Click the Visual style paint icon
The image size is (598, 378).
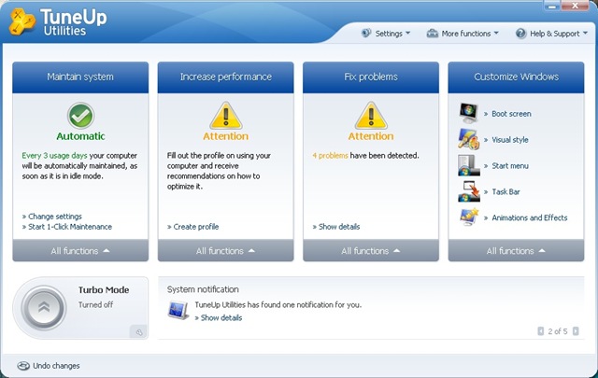pyautogui.click(x=469, y=139)
